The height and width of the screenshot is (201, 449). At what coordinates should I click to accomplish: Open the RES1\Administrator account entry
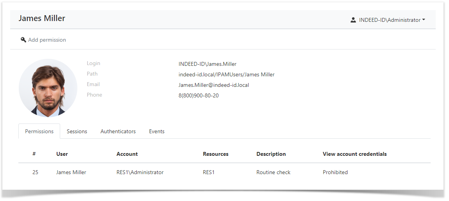[x=140, y=172]
